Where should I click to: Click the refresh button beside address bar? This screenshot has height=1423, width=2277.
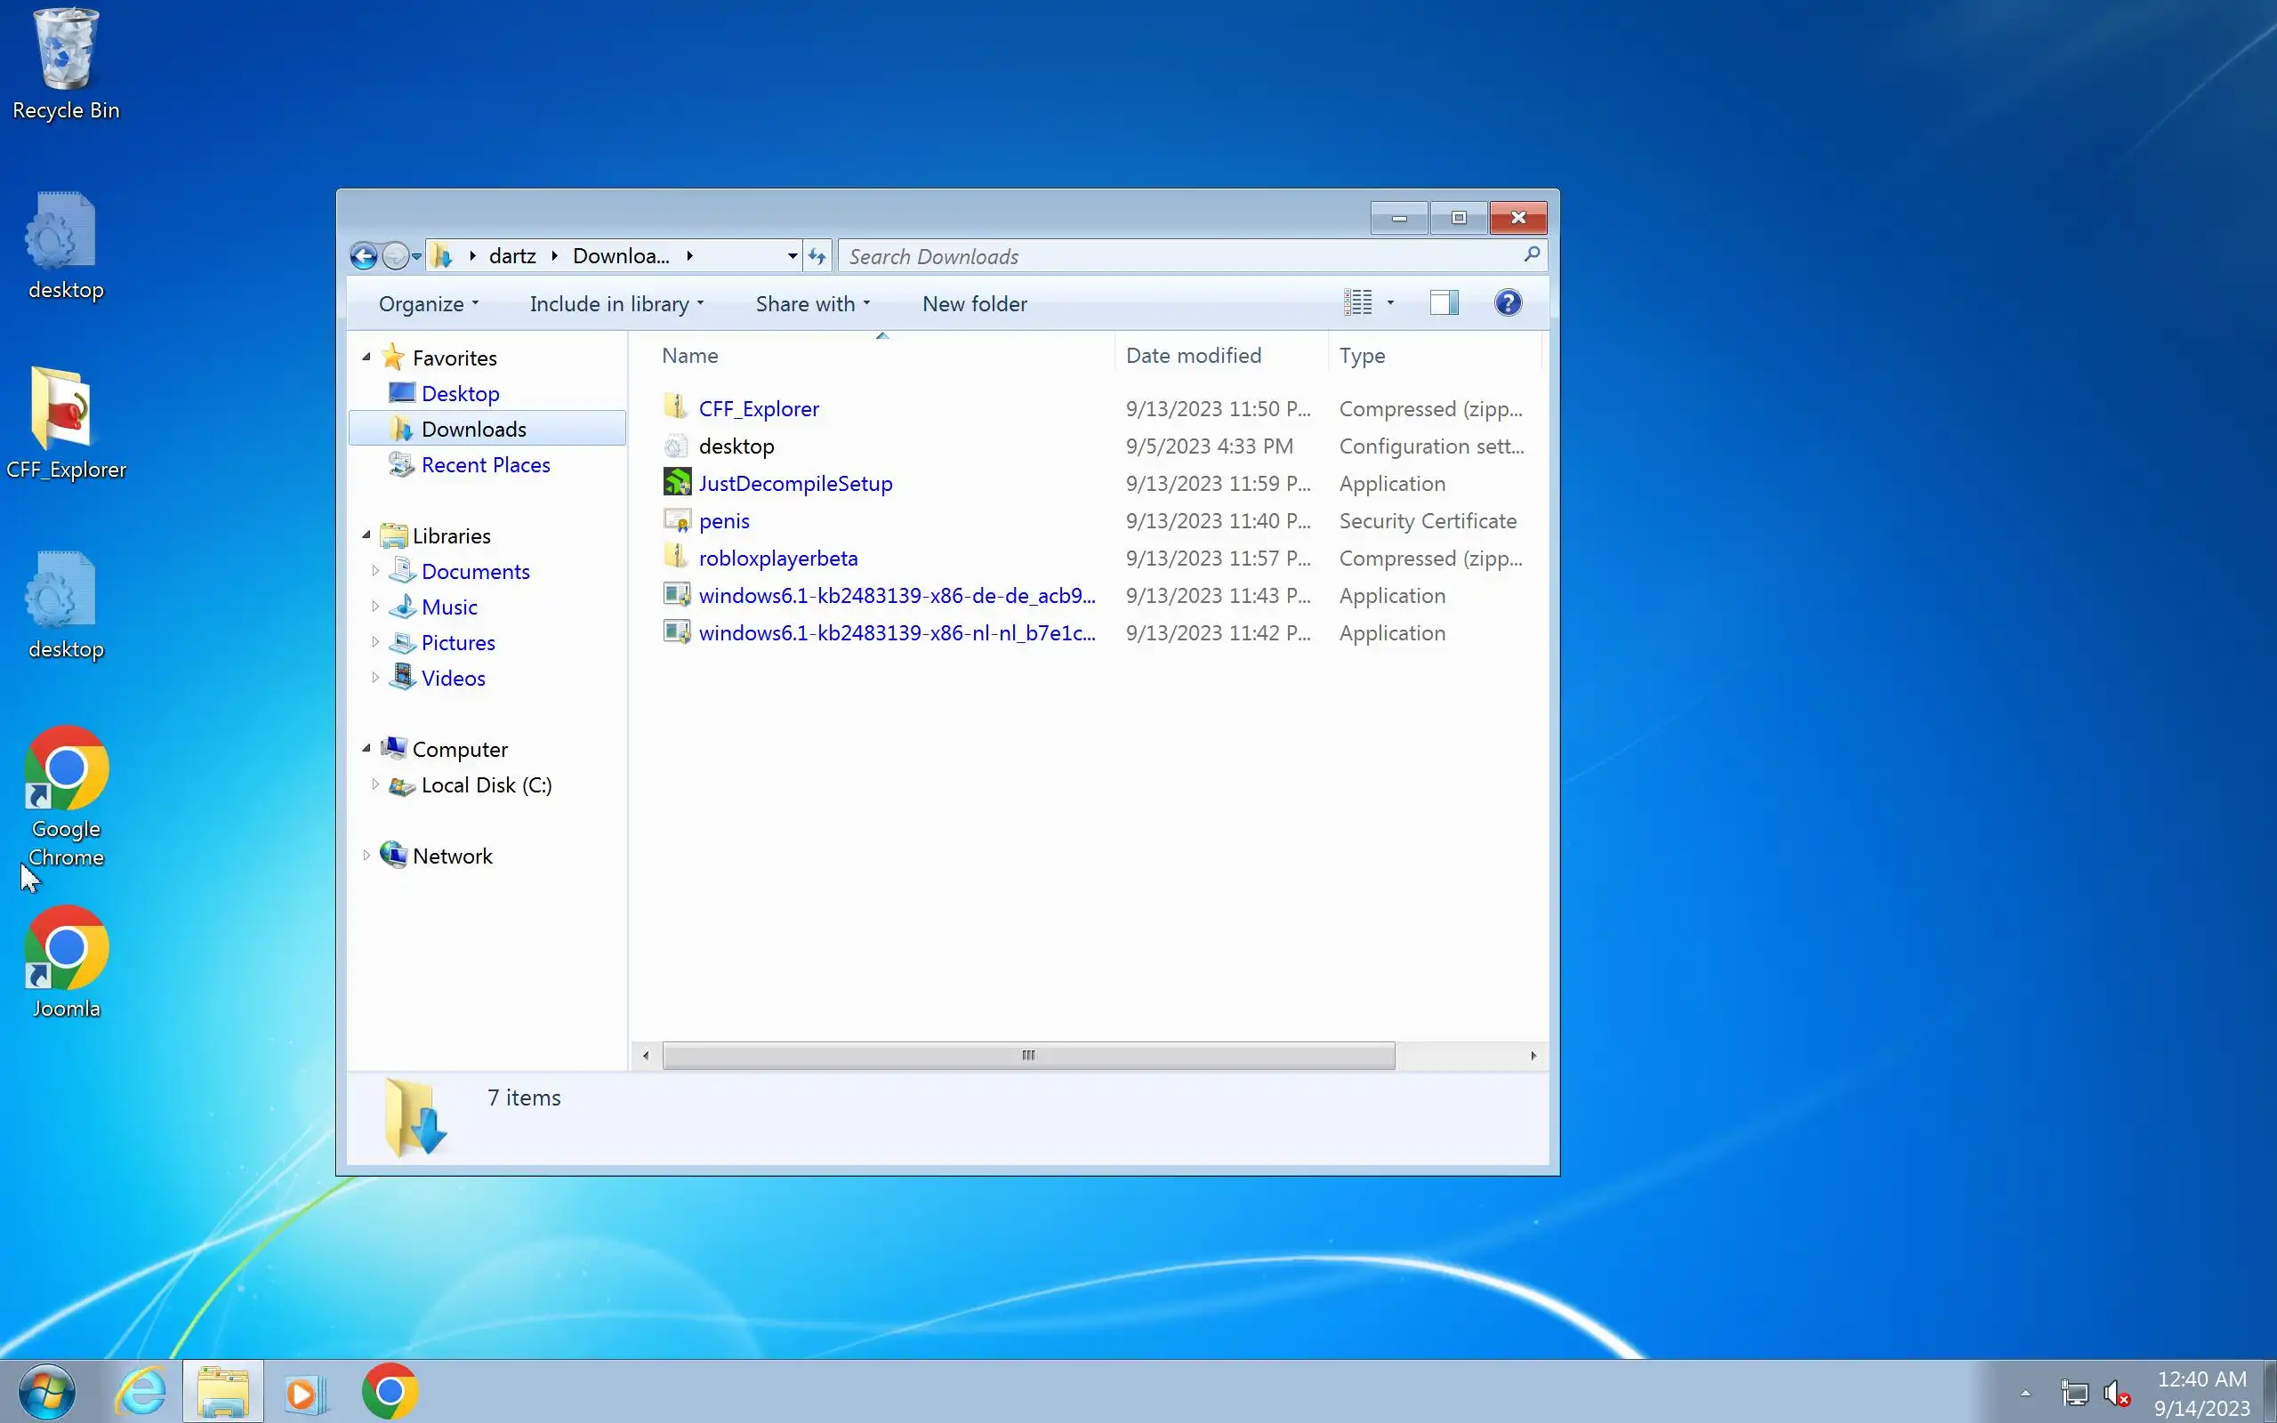pyautogui.click(x=817, y=256)
